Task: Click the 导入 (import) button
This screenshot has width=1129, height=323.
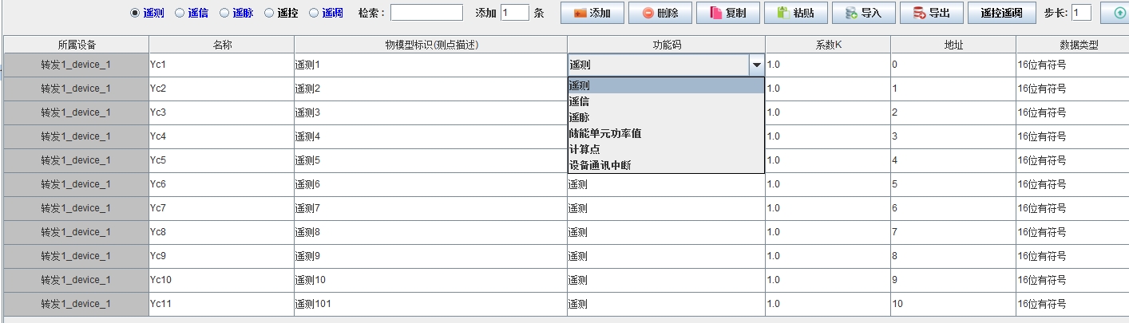Action: [x=863, y=13]
